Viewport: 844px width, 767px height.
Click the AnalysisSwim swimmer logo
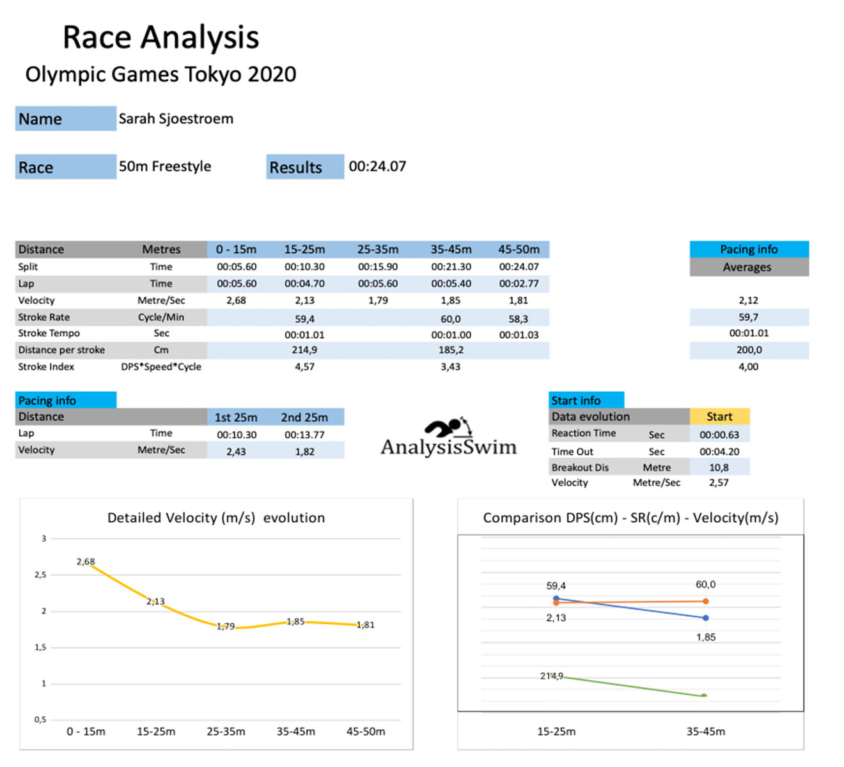point(449,438)
